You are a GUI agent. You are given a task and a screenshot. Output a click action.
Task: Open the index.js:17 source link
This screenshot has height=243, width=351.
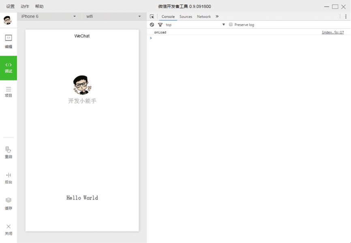point(333,32)
